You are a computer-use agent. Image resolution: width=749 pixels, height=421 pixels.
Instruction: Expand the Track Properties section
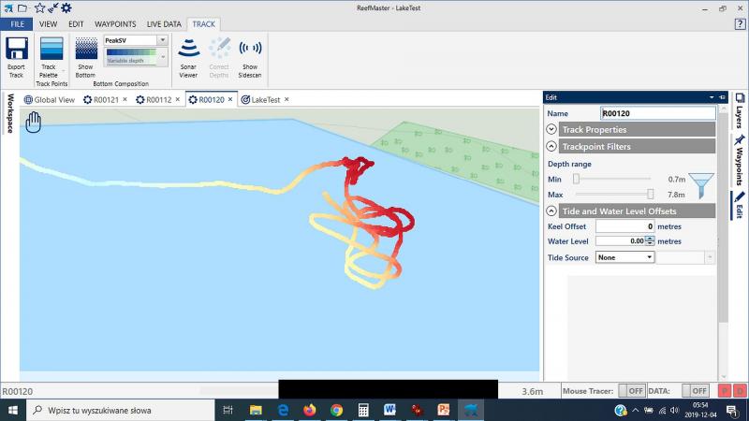coord(551,129)
